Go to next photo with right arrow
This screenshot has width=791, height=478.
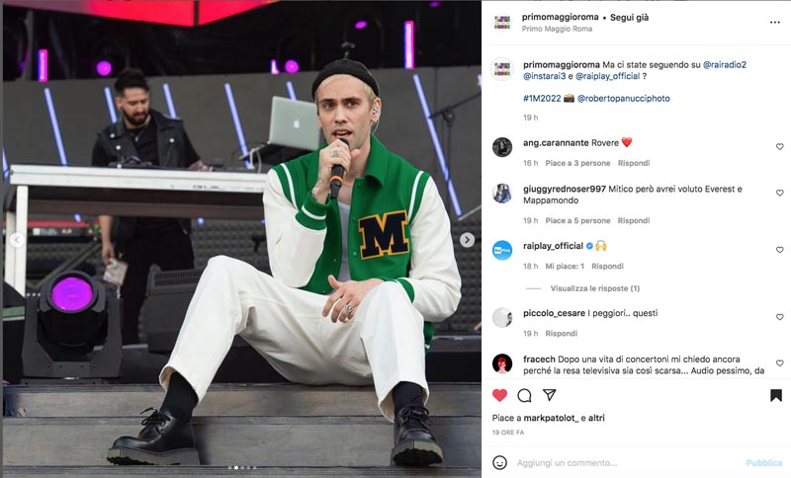tap(467, 240)
